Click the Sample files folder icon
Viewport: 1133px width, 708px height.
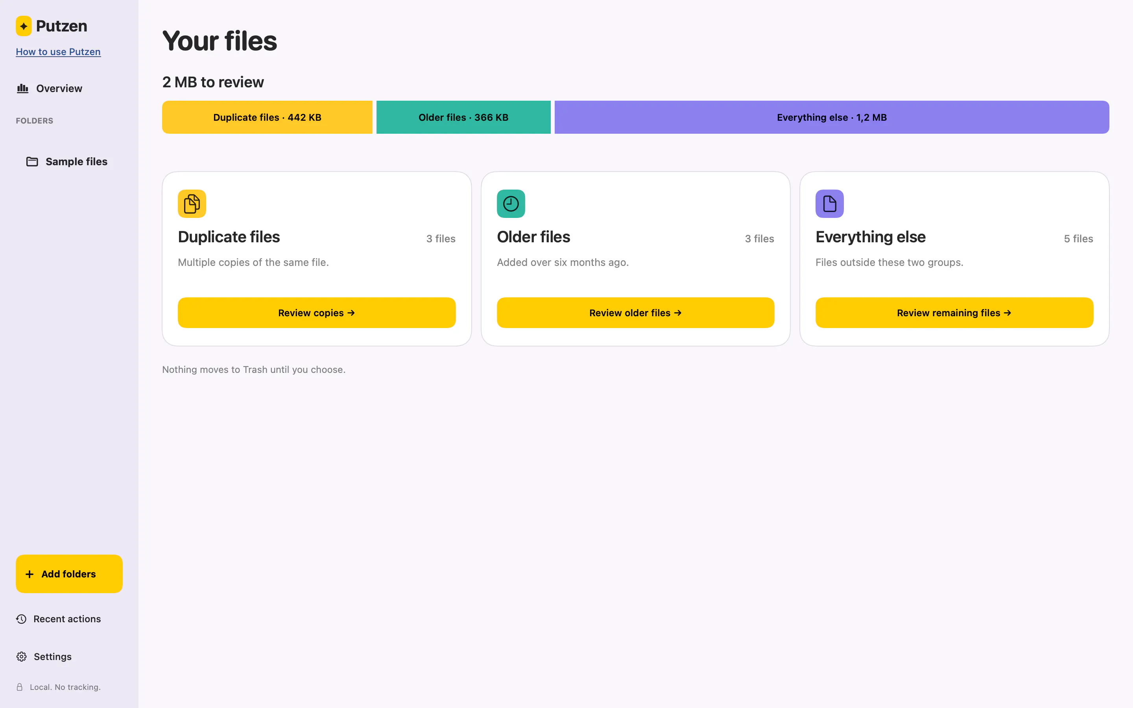click(x=32, y=162)
